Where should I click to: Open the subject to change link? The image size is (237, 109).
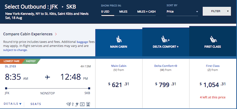(15, 50)
